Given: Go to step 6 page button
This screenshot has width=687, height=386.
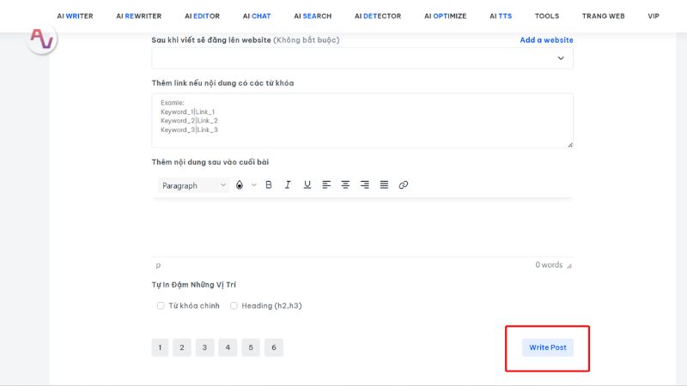Looking at the screenshot, I should [274, 347].
